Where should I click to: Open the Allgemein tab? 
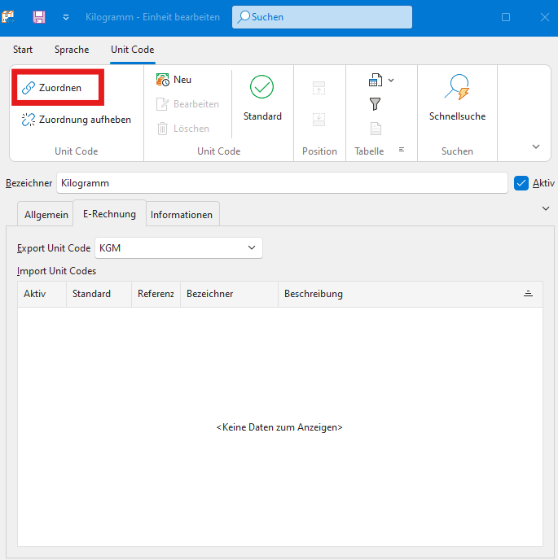click(x=46, y=215)
